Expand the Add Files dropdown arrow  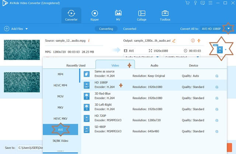point(27,29)
